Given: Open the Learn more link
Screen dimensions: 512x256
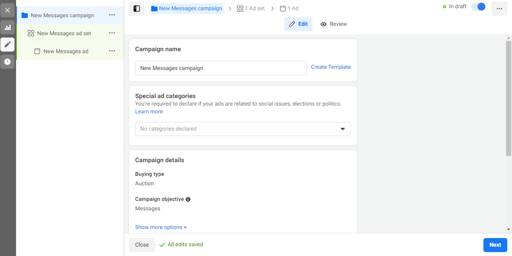Looking at the screenshot, I should coord(149,111).
